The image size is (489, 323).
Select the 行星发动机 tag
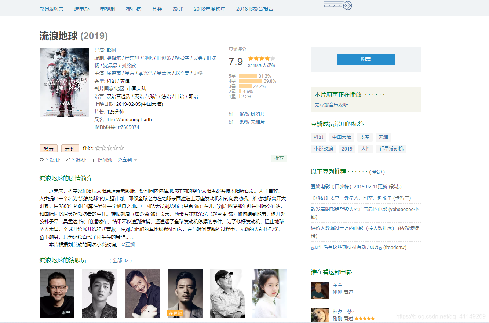(x=391, y=149)
